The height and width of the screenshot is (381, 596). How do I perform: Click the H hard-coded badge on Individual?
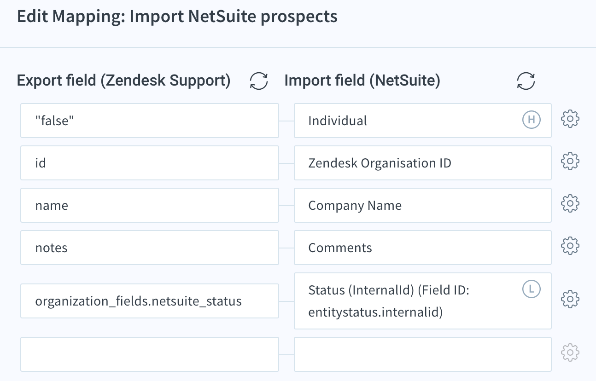point(531,120)
